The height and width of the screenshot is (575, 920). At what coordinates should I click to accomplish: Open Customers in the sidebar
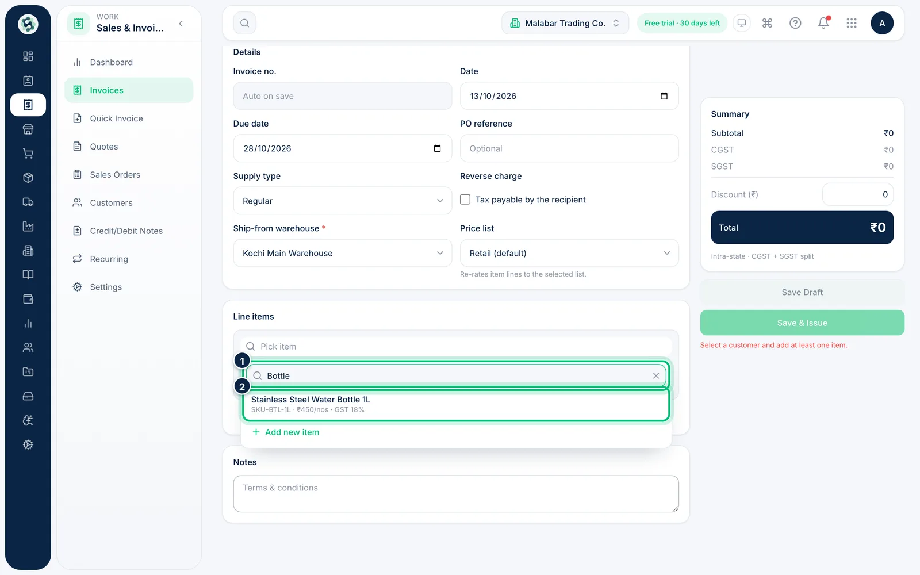pos(129,203)
